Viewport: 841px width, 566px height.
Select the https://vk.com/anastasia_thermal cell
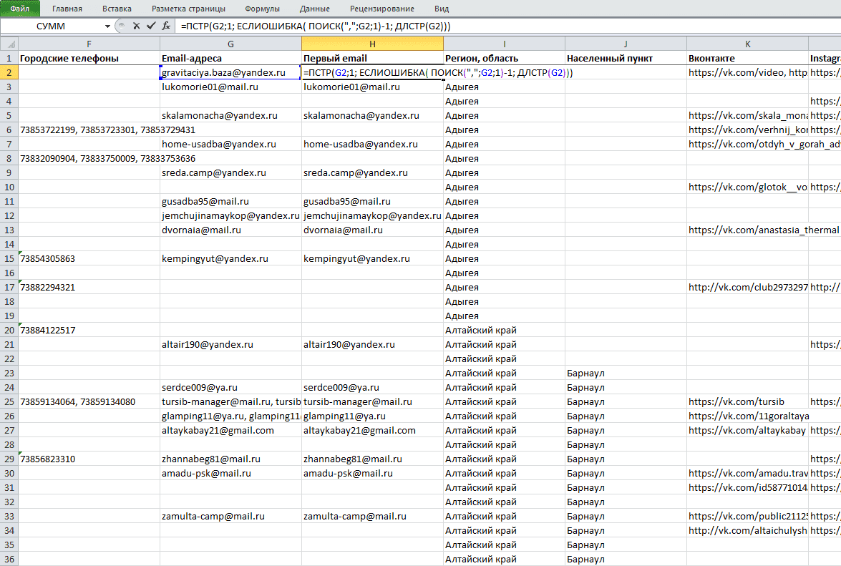point(748,230)
